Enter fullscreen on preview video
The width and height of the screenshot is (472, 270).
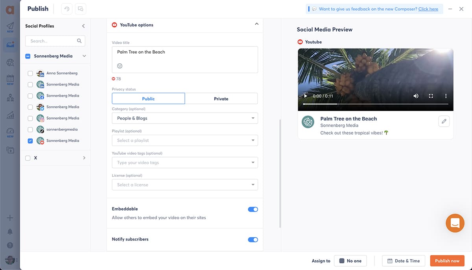click(431, 96)
